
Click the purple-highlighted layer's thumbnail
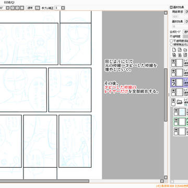pos(180,83)
